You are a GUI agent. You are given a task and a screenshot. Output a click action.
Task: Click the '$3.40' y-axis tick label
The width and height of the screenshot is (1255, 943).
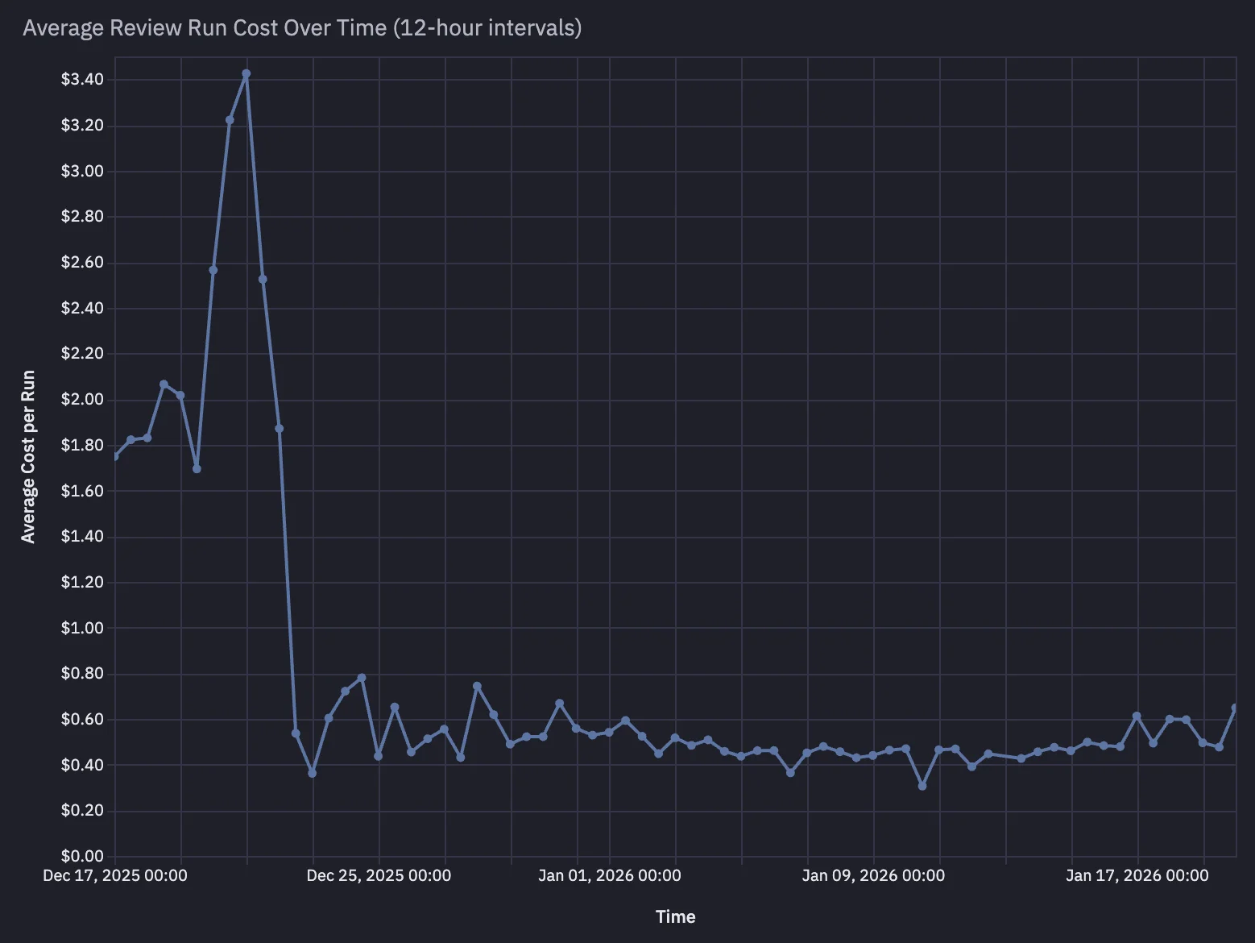pos(82,79)
